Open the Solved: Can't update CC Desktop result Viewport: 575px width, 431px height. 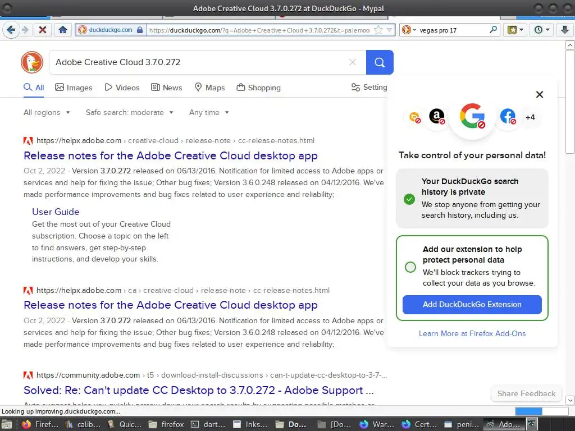tap(199, 391)
